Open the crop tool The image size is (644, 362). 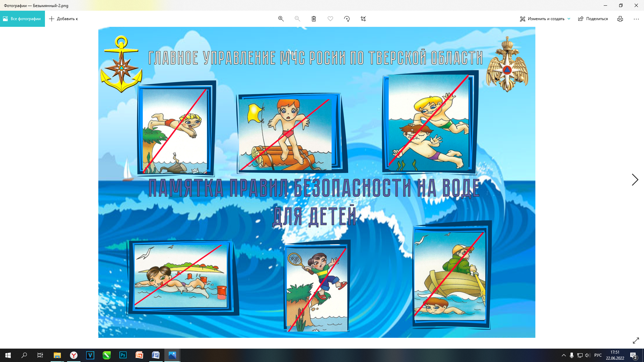[363, 19]
